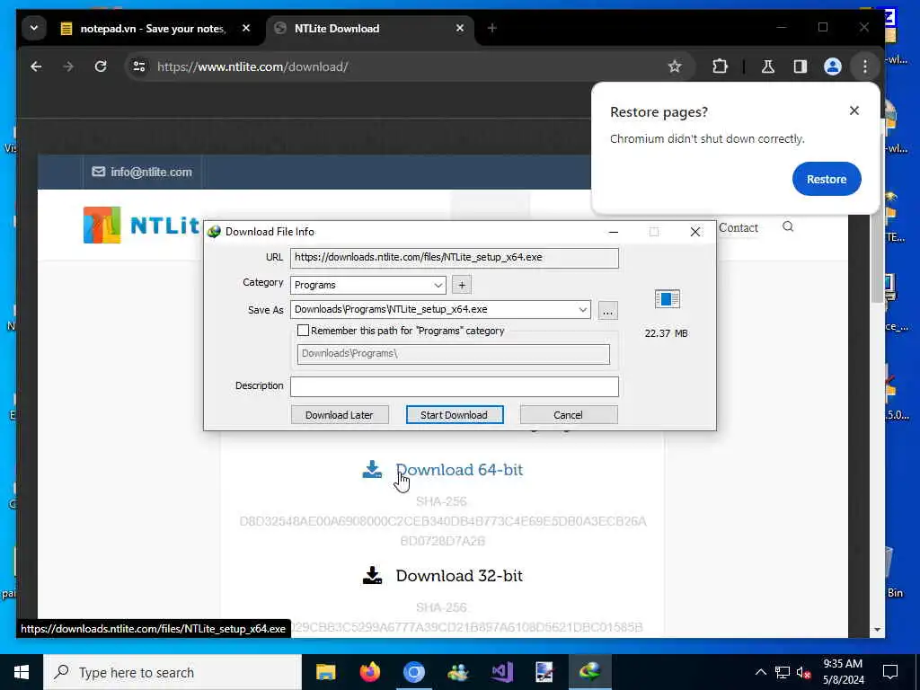The image size is (920, 690).
Task: Click the 64-bit download arrow icon
Action: point(372,469)
